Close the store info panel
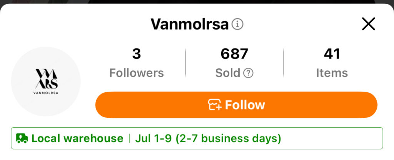 point(368,24)
